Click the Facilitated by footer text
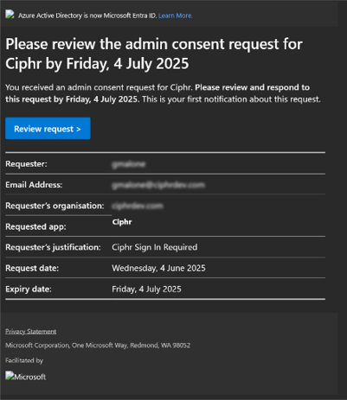Image resolution: width=347 pixels, height=400 pixels. coord(24,360)
